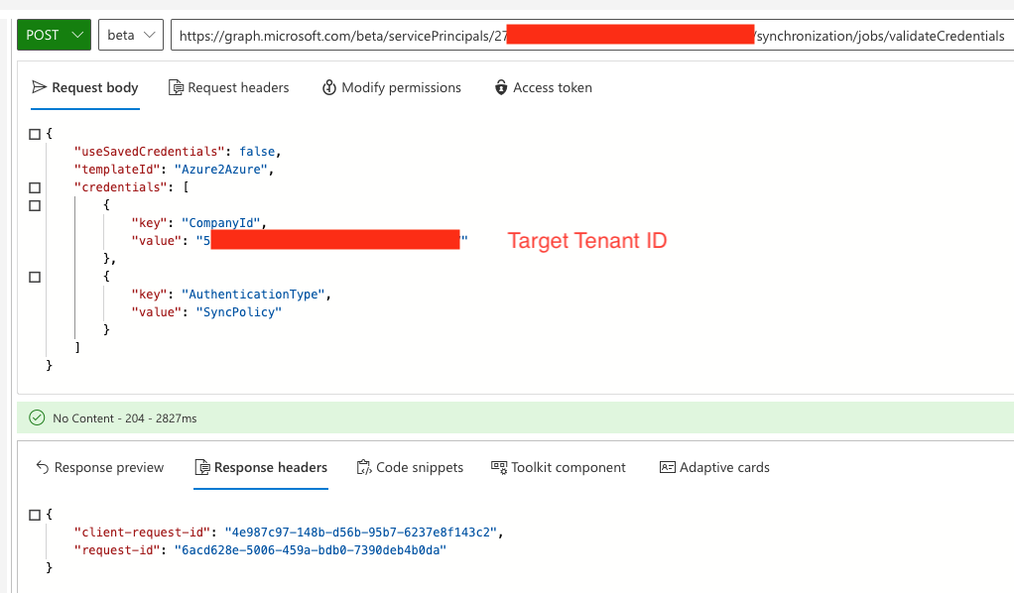
Task: Click the Request headers document icon
Action: point(176,87)
